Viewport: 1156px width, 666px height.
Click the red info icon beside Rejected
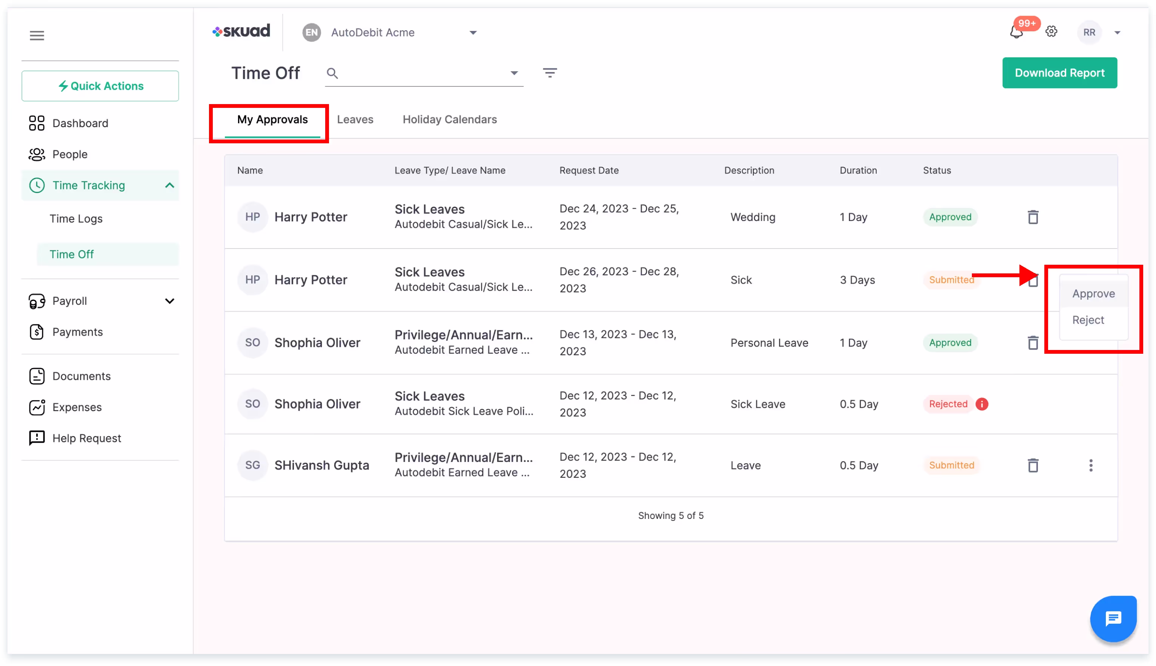point(982,404)
